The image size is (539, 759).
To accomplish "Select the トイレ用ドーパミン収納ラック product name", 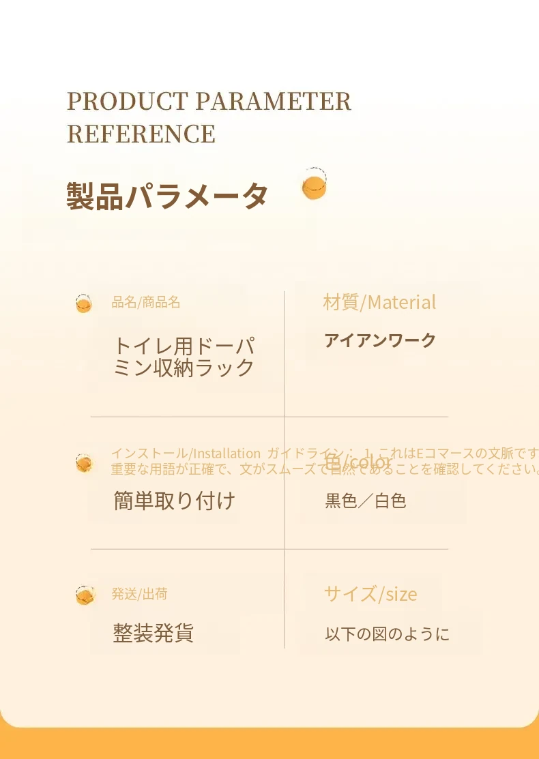I will [x=184, y=357].
